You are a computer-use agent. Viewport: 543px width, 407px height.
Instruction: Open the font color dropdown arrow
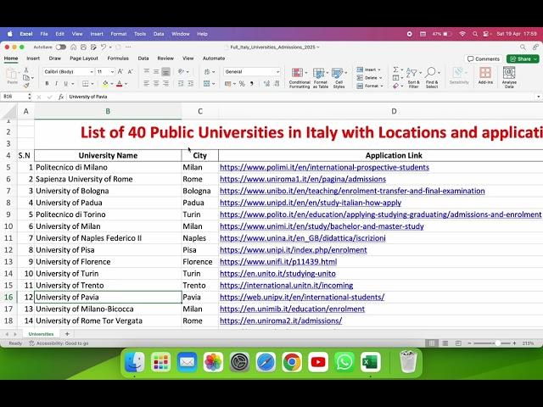click(126, 84)
